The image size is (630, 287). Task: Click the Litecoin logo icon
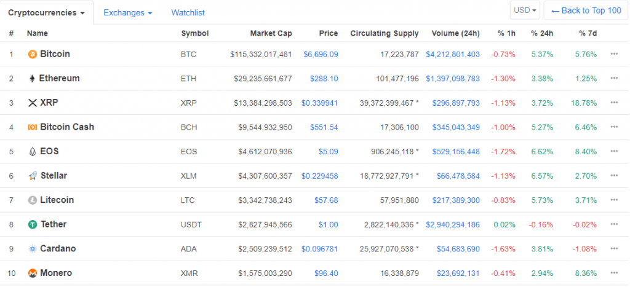(33, 200)
